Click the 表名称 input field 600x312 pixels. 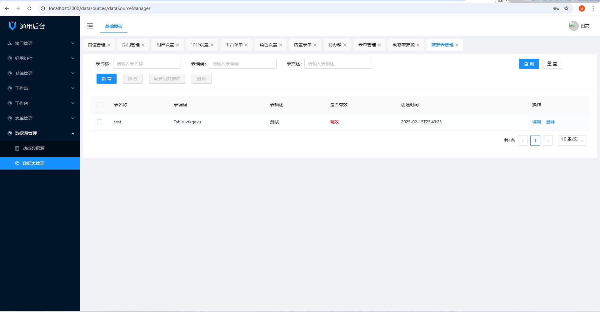(147, 64)
